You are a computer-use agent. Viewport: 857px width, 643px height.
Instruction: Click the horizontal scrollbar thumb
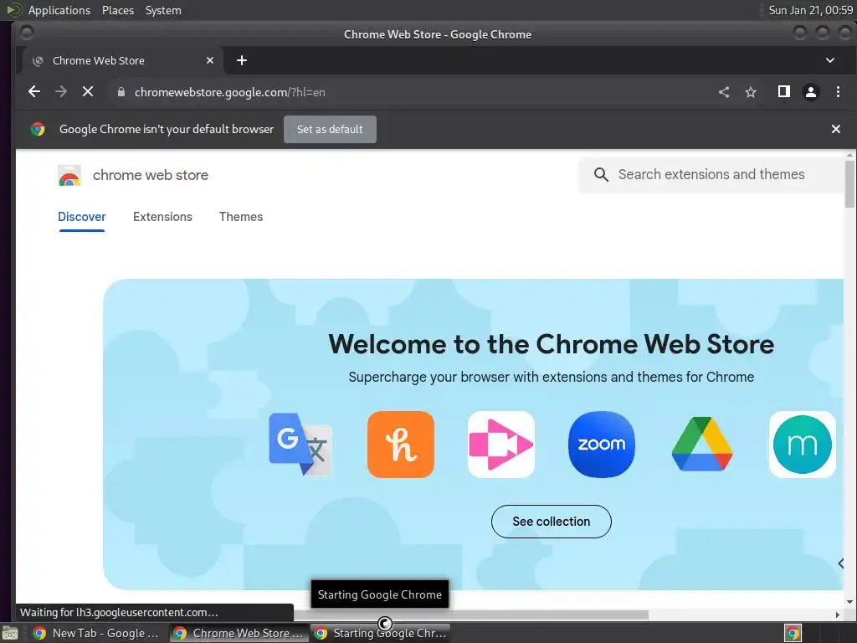471,615
